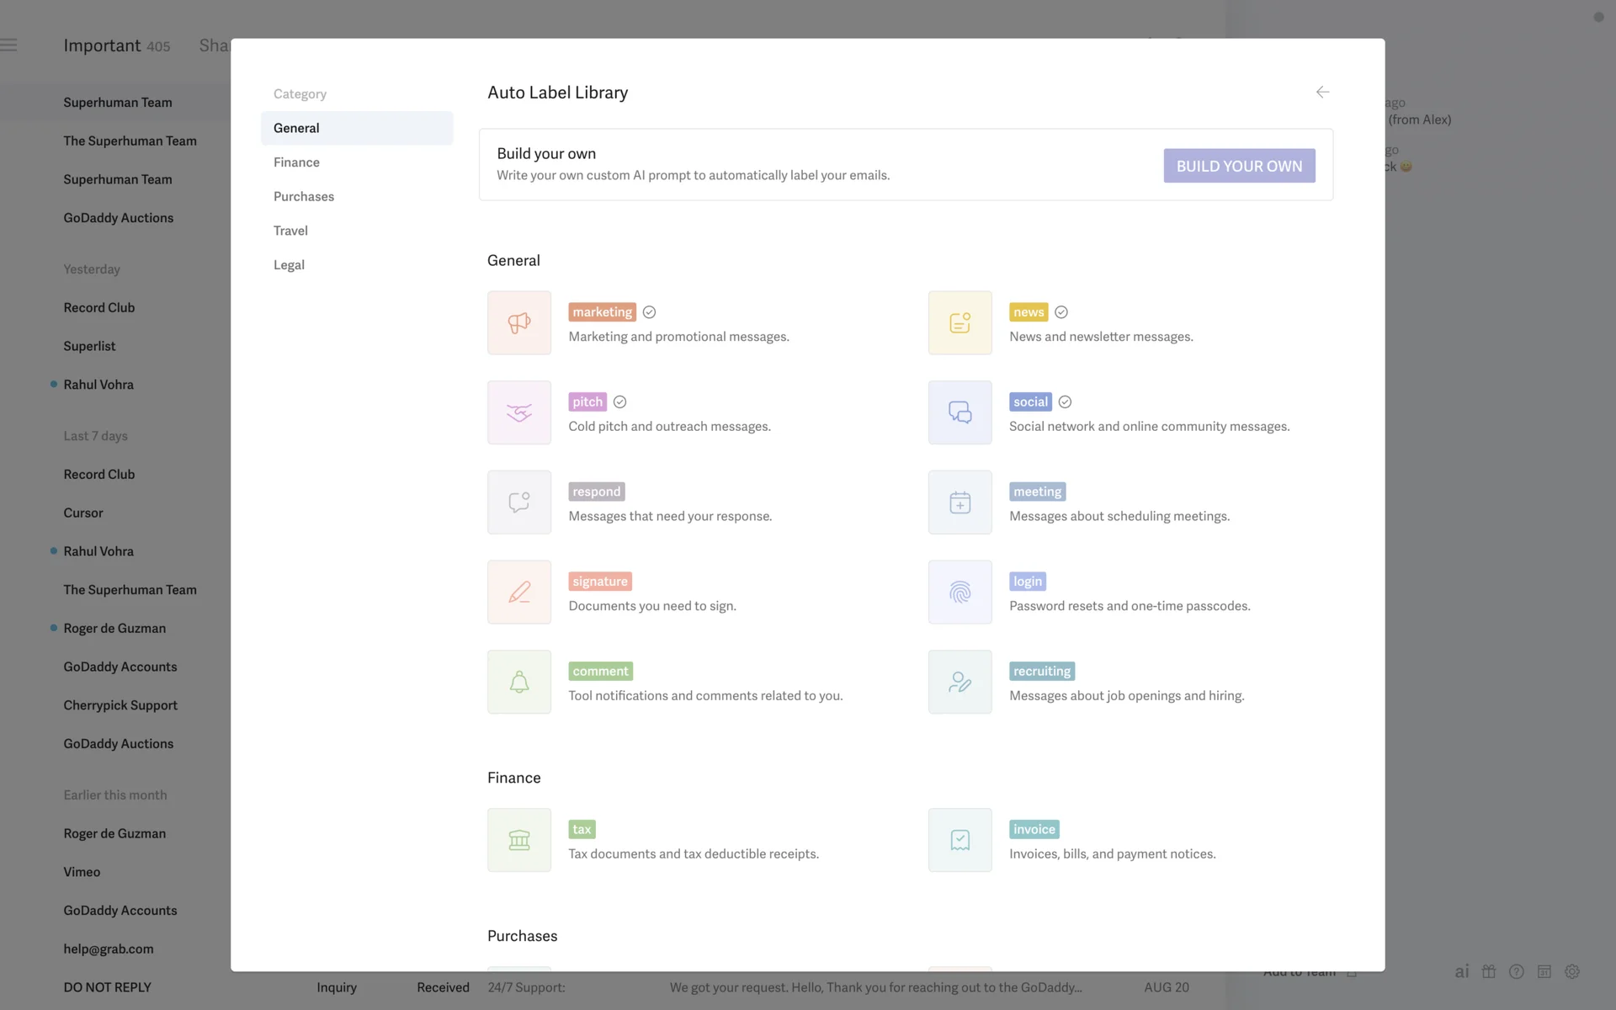Select the meeting calendar icon tile

(959, 502)
